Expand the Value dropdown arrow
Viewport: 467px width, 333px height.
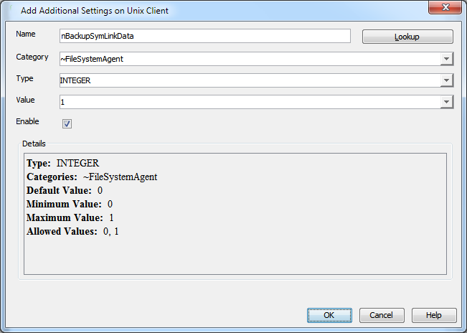pos(446,102)
